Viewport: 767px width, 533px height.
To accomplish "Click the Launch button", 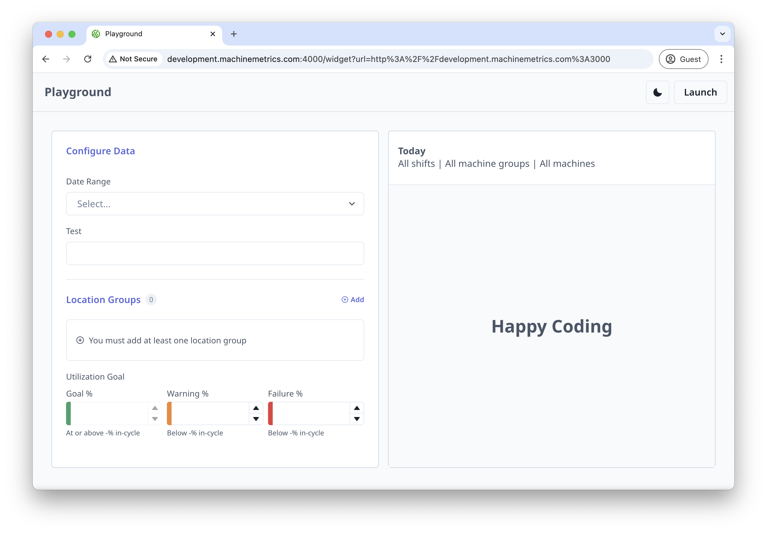I will (700, 93).
